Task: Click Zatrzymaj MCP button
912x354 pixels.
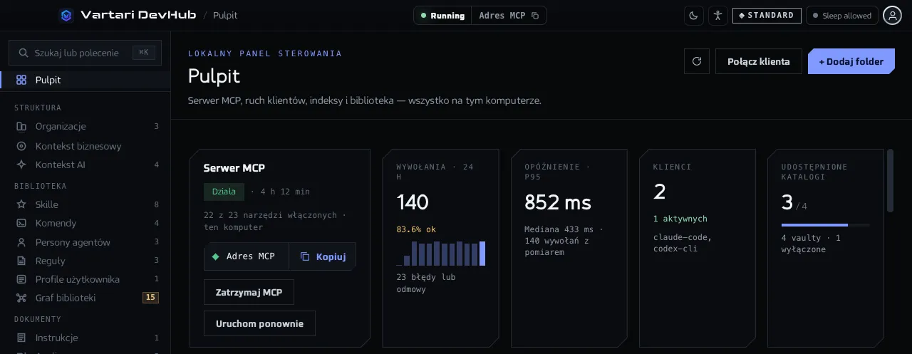Action: pyautogui.click(x=249, y=292)
